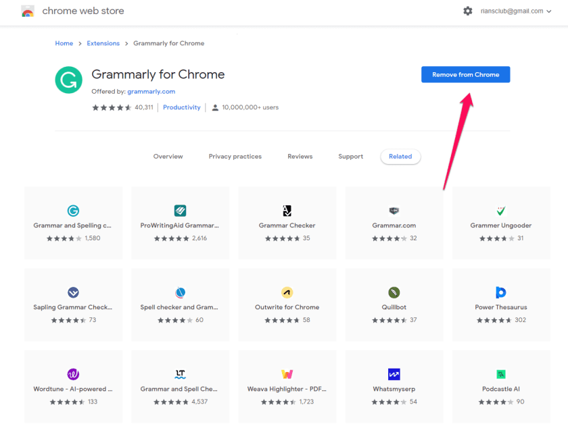
Task: Open the Outwrite for Chrome icon
Action: [287, 292]
